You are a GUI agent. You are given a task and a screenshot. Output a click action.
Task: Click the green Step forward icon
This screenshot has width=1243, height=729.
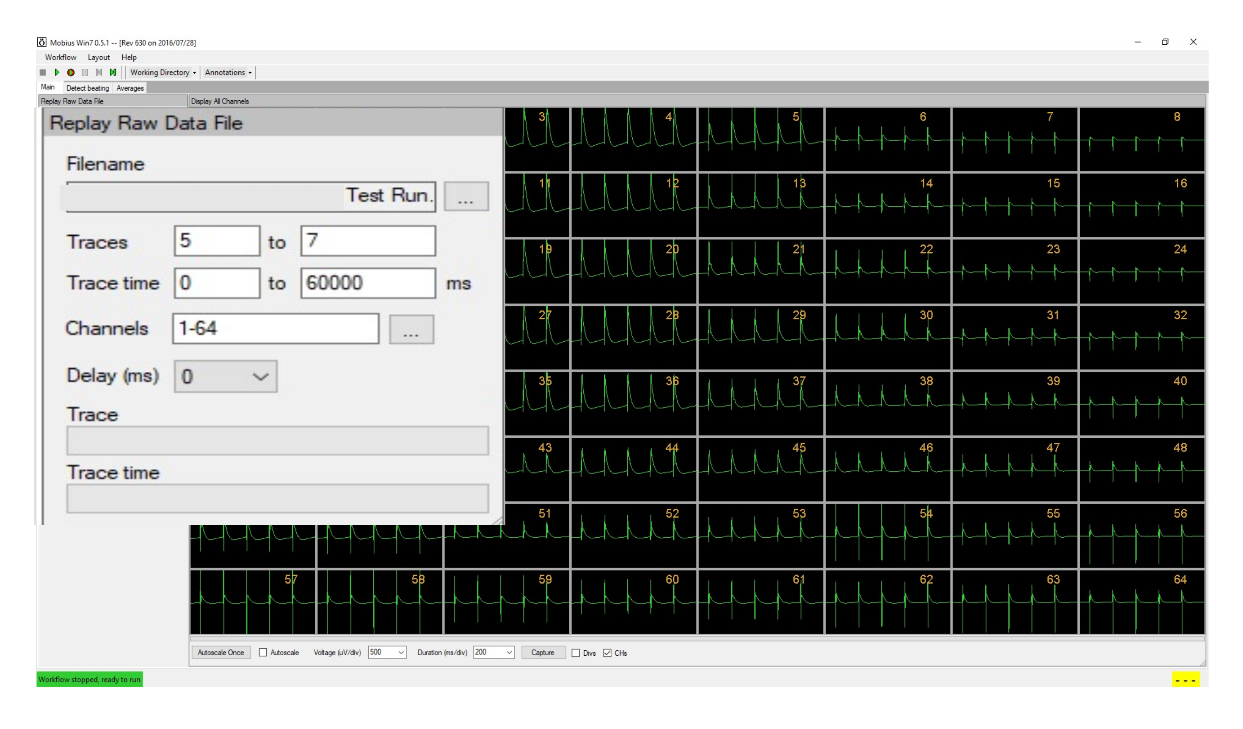(x=113, y=72)
